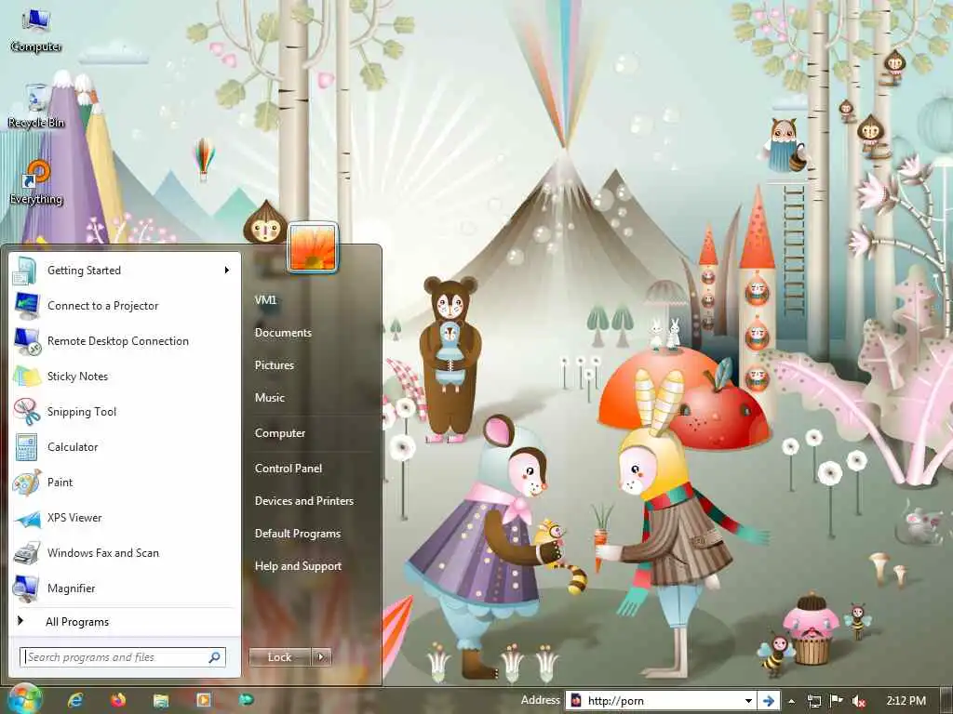
Task: Open shutdown options arrow next to Lock
Action: click(x=321, y=657)
